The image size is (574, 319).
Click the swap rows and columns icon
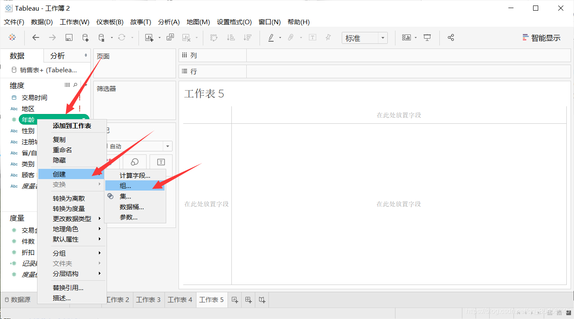214,37
